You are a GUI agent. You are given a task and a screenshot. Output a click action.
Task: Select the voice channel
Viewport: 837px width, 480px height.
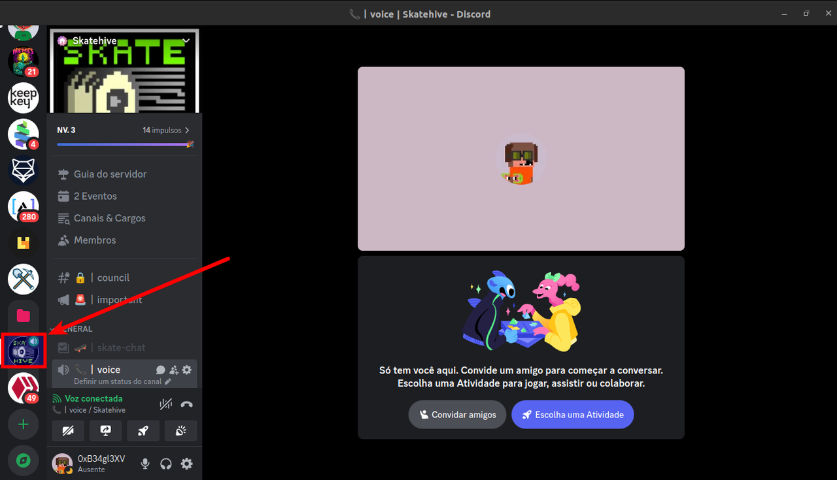(x=124, y=373)
